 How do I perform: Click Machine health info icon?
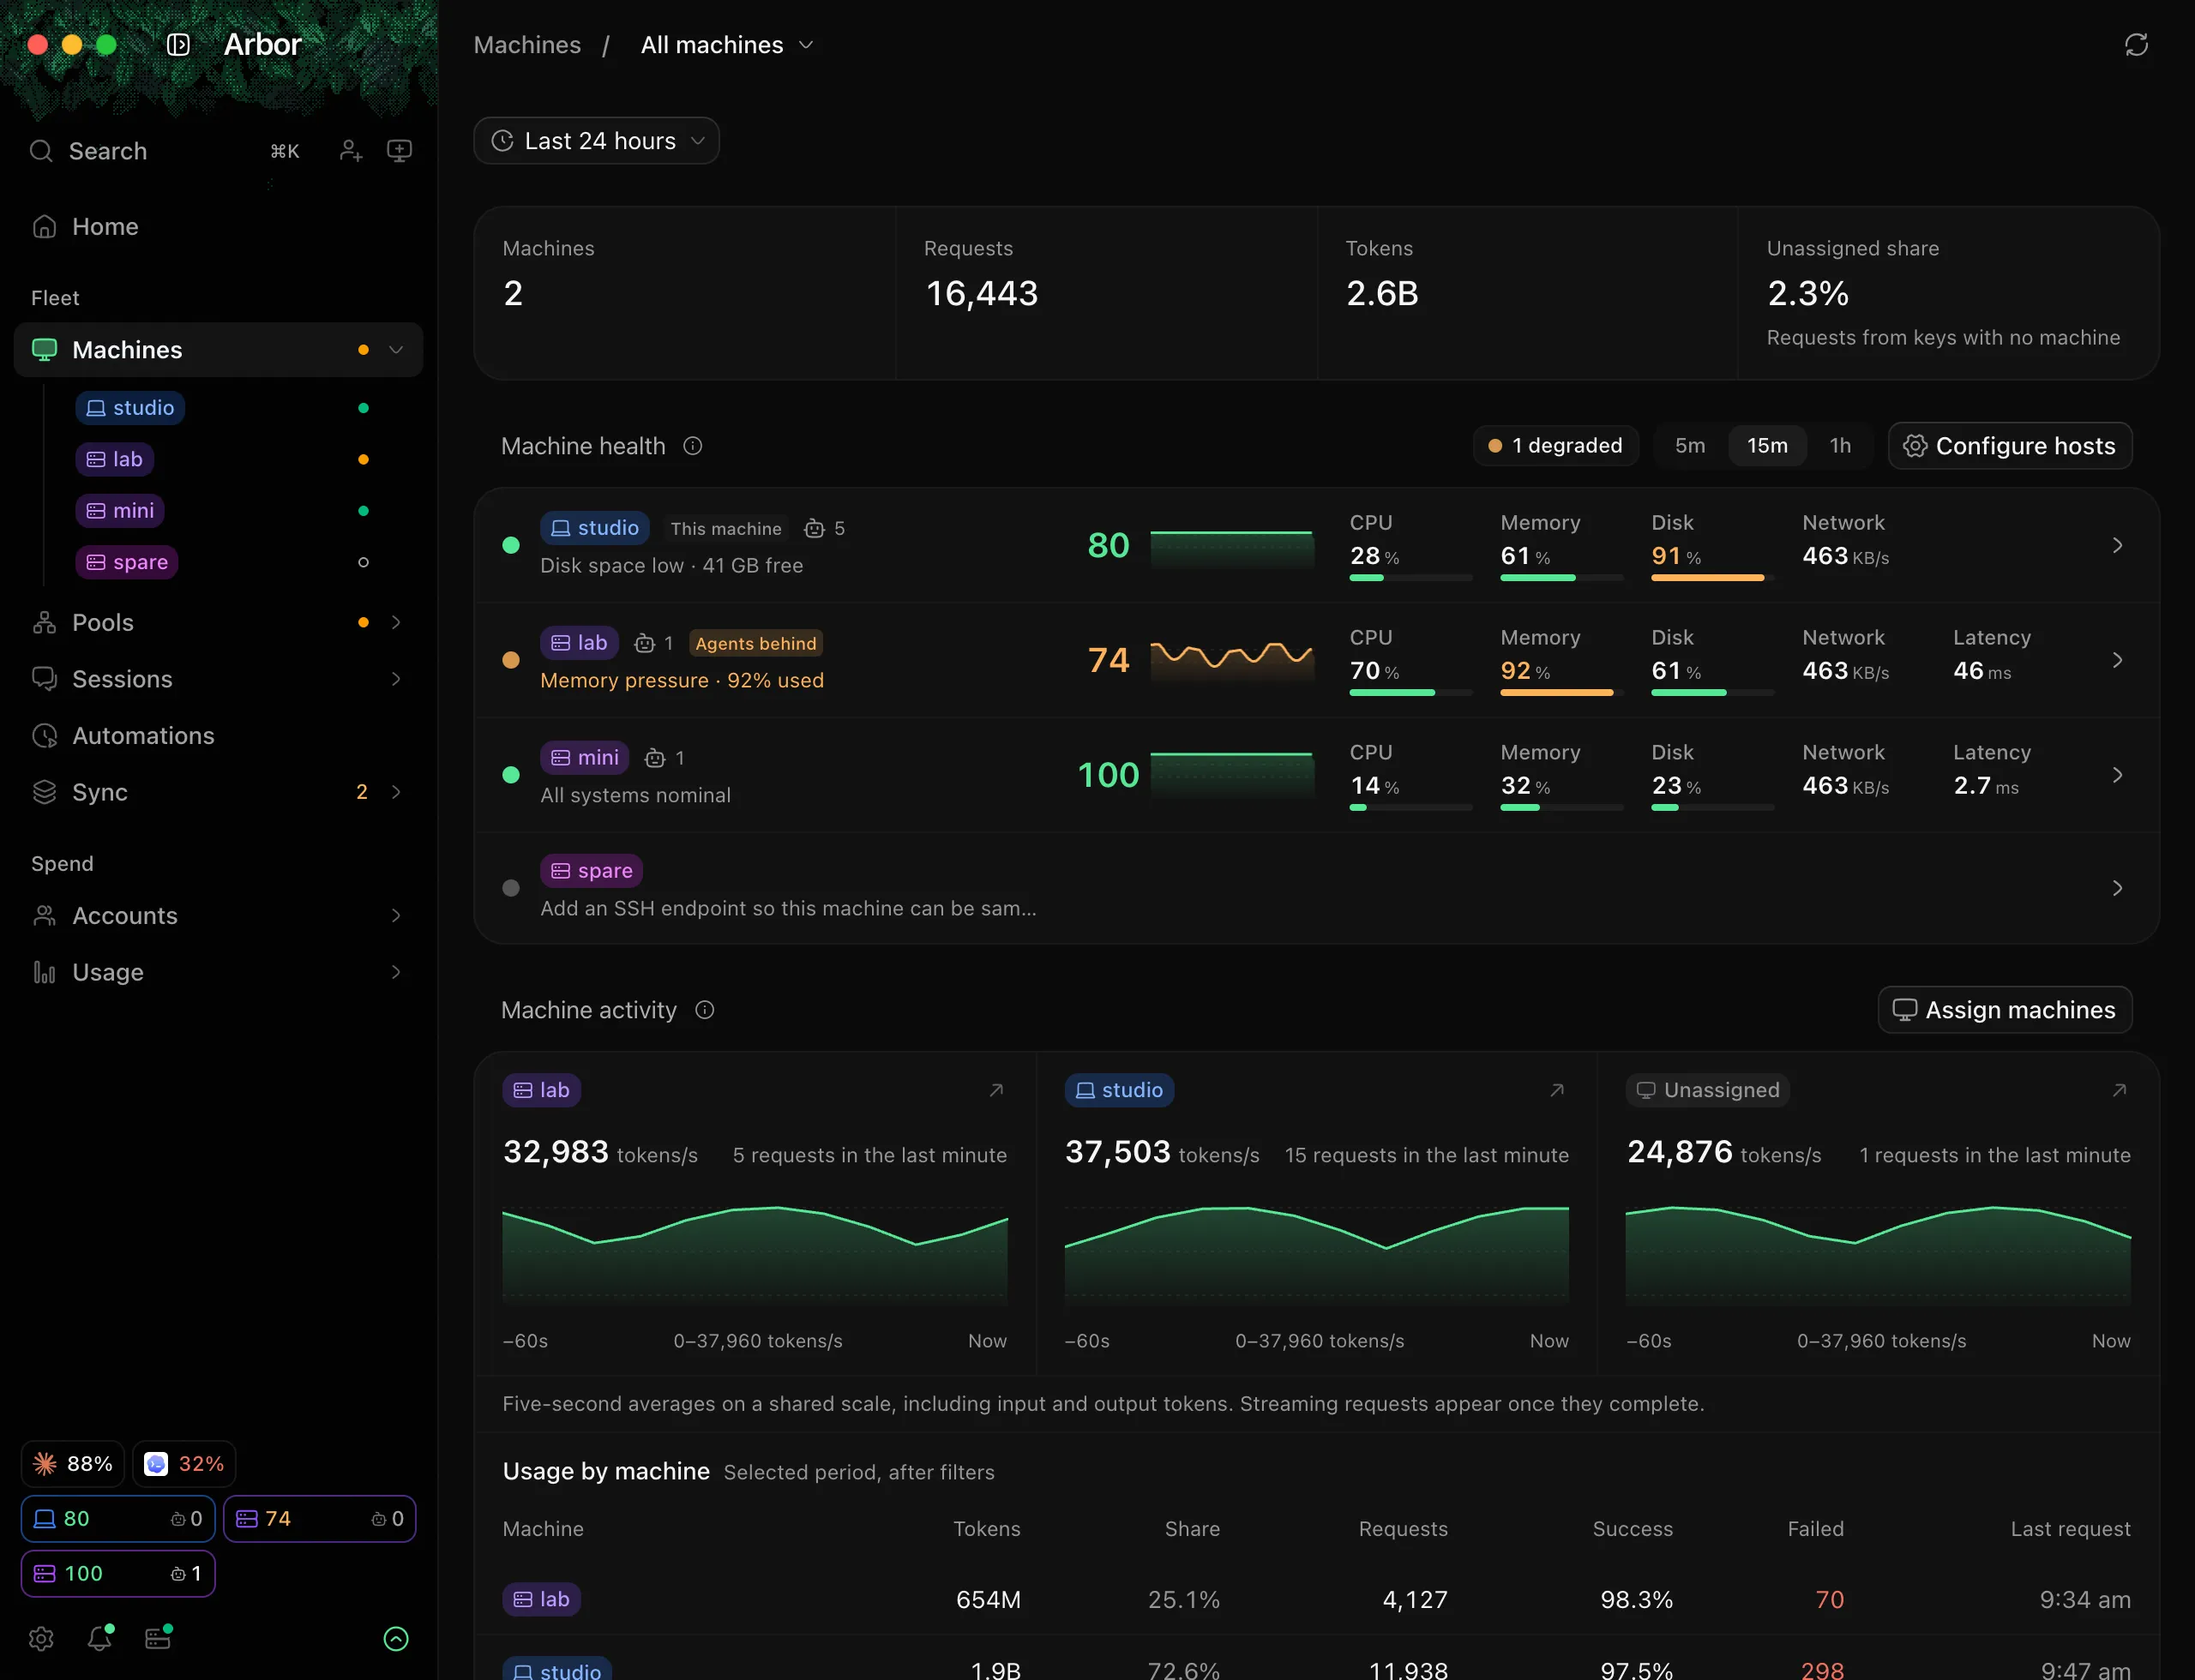pos(692,446)
